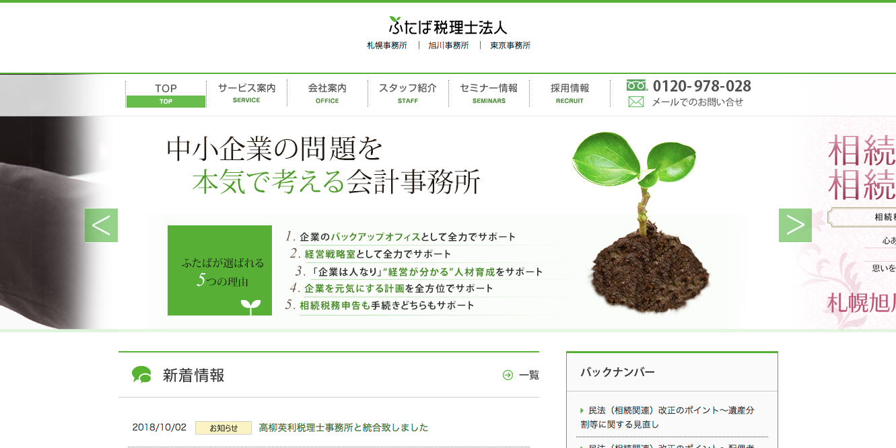Click the お知らせ category badge
896x448 pixels.
point(223,426)
